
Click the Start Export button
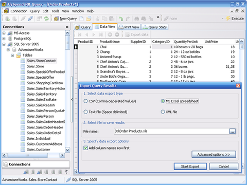[190, 166]
